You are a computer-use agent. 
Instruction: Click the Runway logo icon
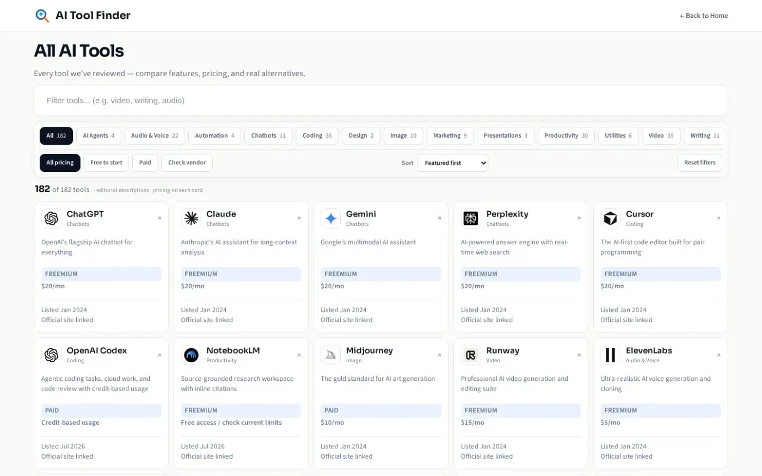point(471,355)
